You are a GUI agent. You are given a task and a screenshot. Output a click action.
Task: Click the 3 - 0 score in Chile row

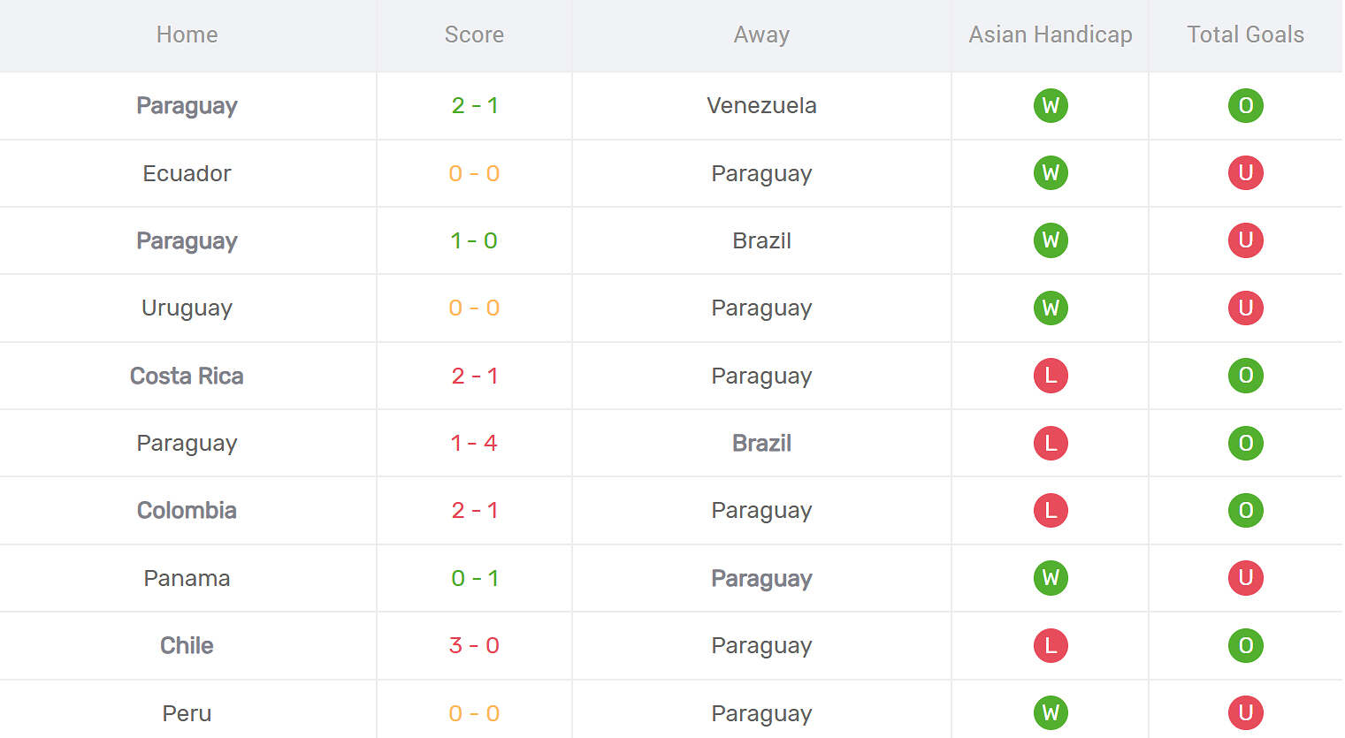[474, 645]
